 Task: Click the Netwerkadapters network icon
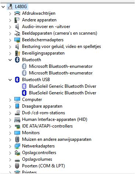coord(17,146)
